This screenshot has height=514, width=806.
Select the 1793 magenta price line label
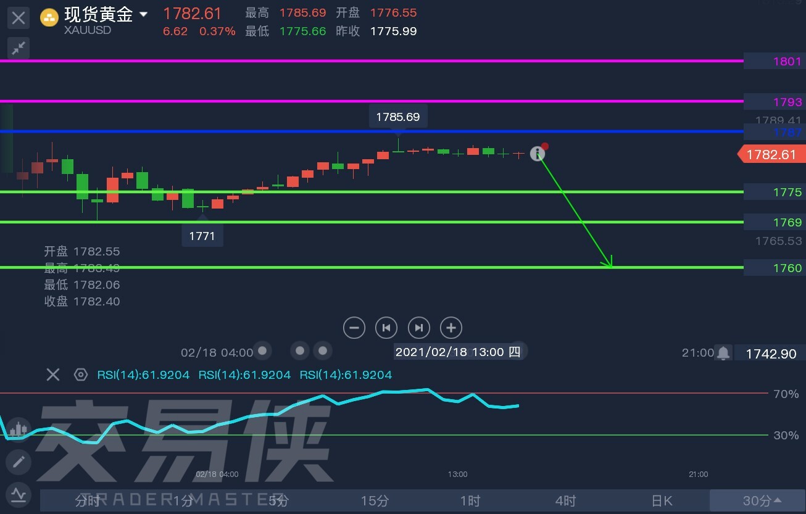point(775,102)
